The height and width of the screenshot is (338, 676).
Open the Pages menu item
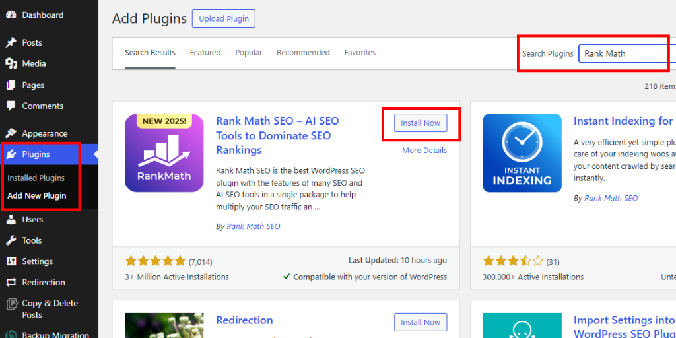click(33, 85)
